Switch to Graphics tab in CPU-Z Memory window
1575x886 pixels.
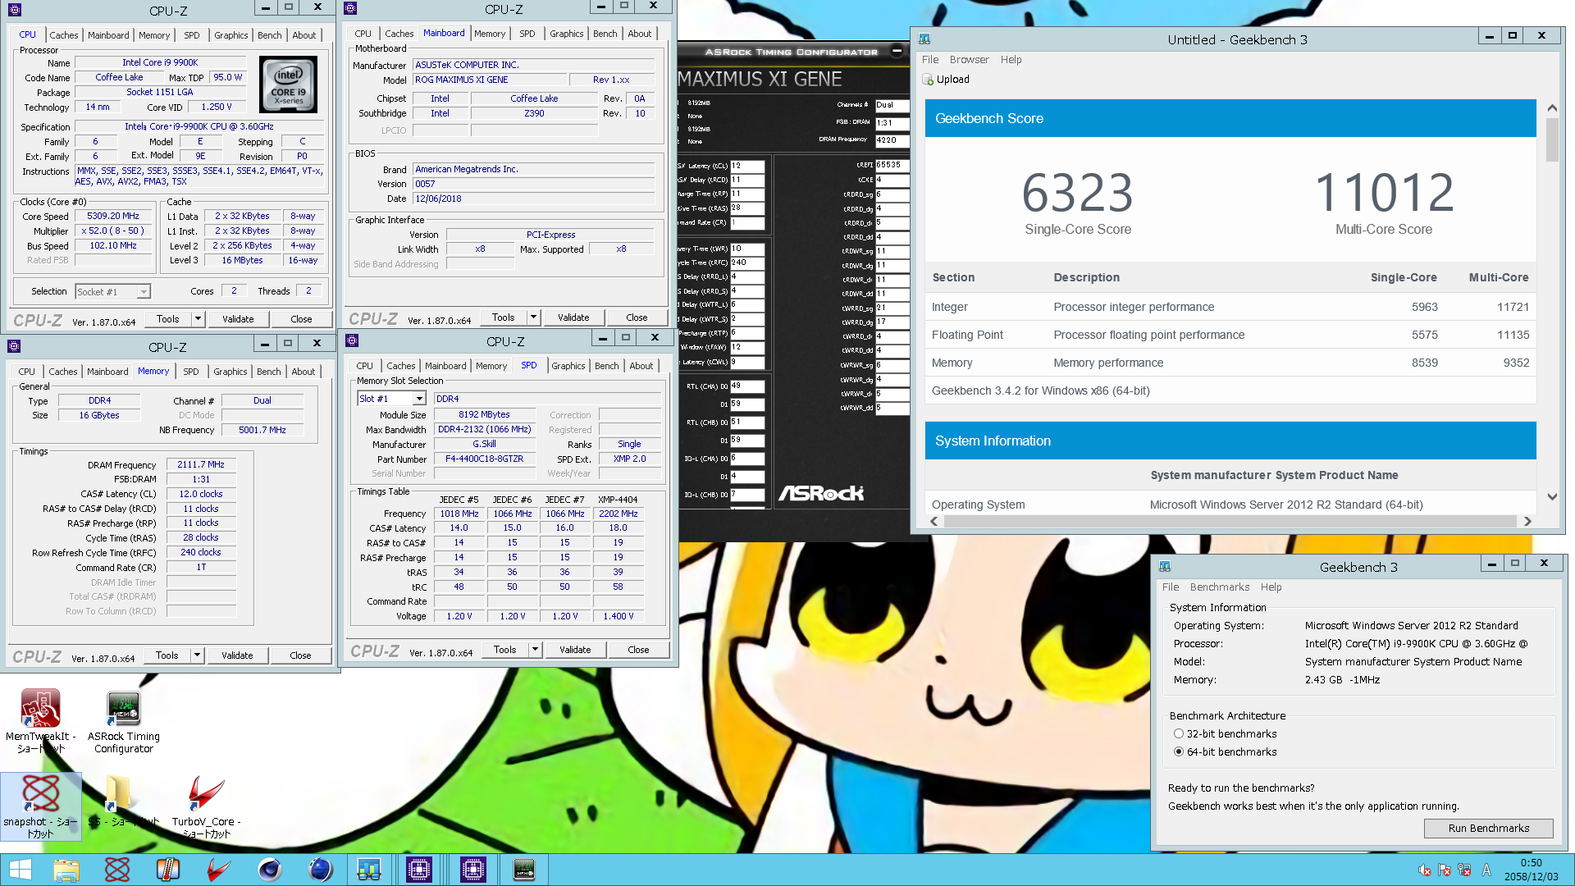click(x=231, y=372)
